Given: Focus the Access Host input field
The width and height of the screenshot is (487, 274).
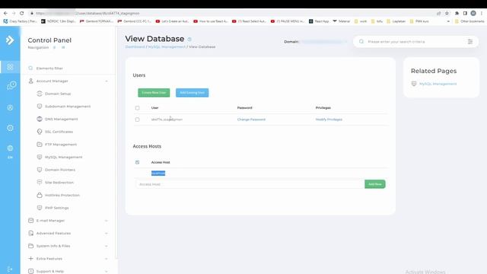Looking at the screenshot, I should coord(250,184).
